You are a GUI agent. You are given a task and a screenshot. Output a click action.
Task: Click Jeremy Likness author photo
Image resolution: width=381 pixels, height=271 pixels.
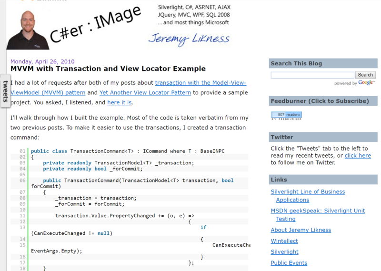[x=28, y=30]
